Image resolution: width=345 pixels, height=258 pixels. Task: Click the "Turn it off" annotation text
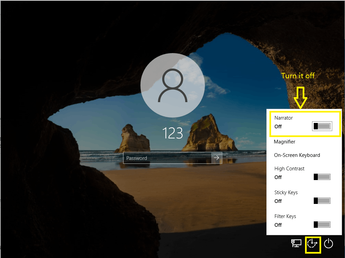tap(298, 76)
